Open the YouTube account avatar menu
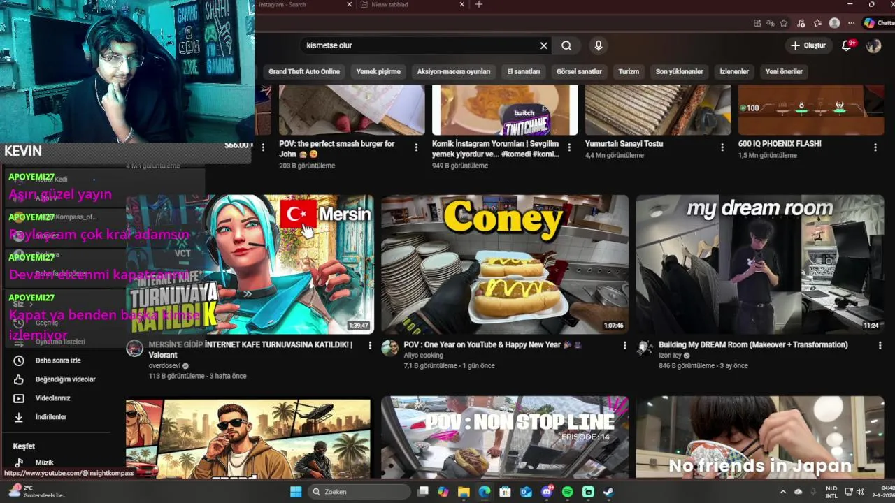 [x=873, y=45]
